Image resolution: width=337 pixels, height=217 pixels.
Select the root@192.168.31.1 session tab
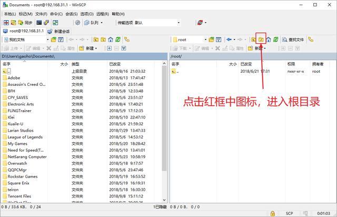(x=23, y=31)
